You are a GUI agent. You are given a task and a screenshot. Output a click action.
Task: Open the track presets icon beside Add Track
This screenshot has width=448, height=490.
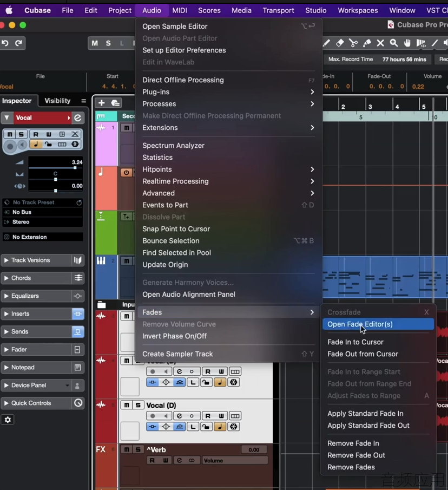tap(115, 103)
